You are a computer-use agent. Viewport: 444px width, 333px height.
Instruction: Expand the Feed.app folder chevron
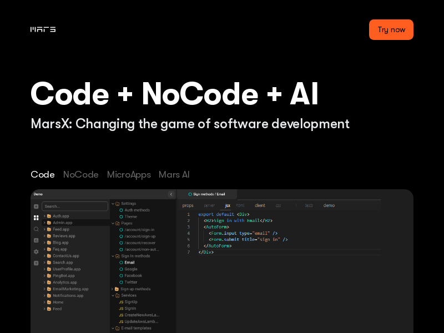pyautogui.click(x=44, y=229)
